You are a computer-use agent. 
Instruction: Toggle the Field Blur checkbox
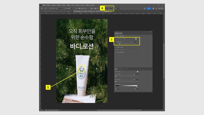[x=136, y=36]
